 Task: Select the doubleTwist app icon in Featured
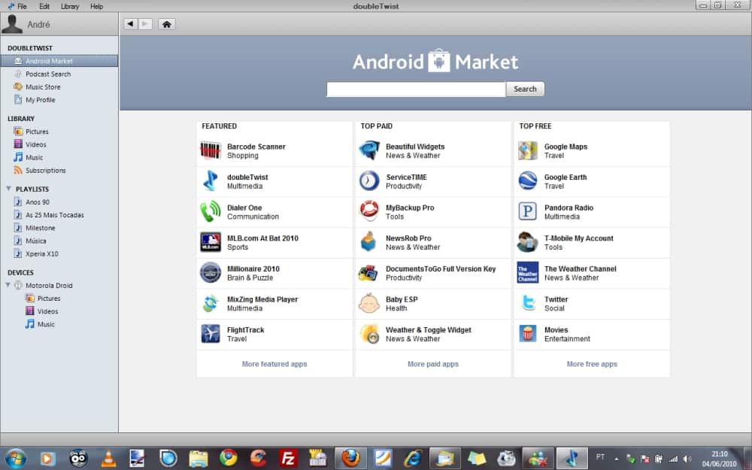click(210, 180)
